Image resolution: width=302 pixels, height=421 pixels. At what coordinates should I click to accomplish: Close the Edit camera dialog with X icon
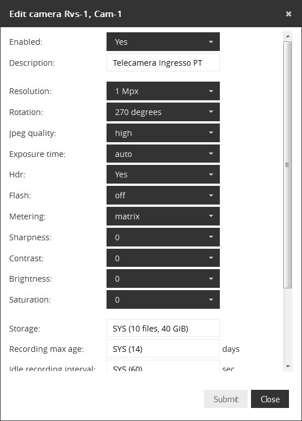point(288,14)
